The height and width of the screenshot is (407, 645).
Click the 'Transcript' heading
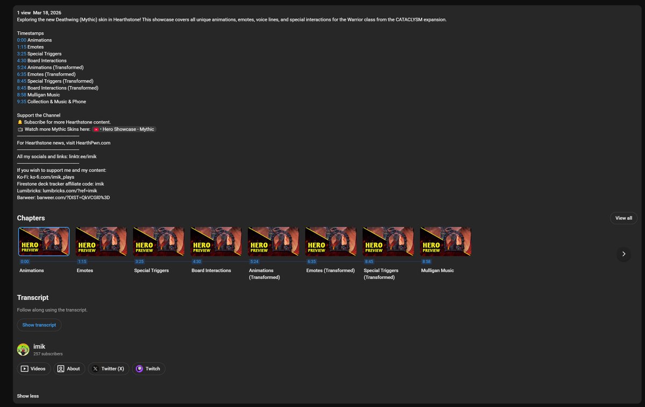point(33,297)
